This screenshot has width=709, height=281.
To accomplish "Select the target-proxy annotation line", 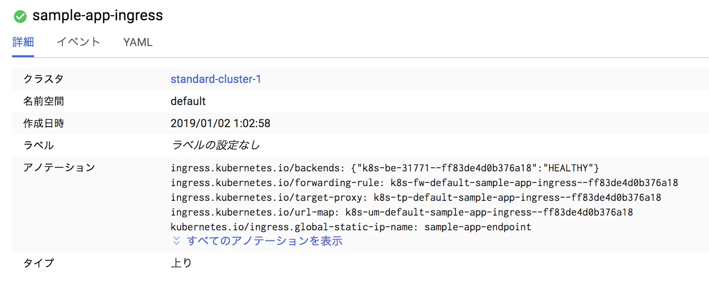I will [x=416, y=198].
